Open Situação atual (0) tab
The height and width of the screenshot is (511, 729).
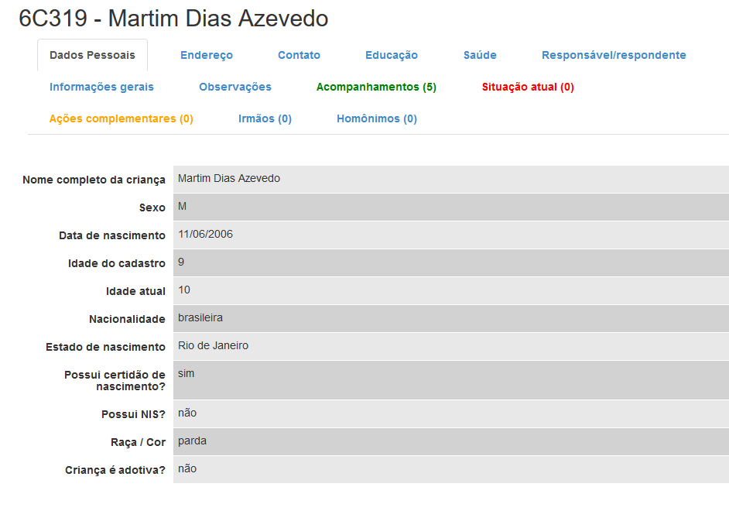point(528,87)
